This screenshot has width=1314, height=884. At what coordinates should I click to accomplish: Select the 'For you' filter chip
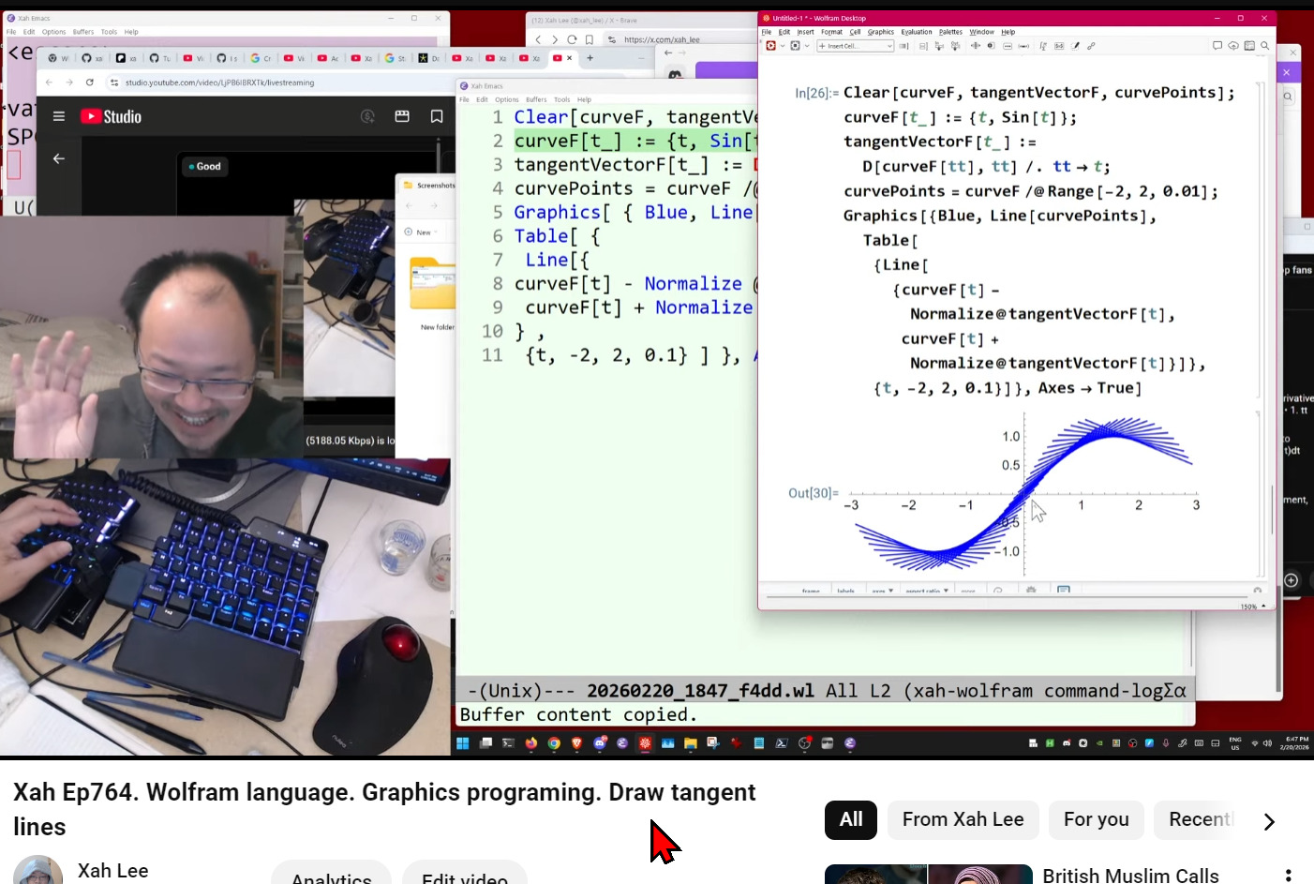point(1096,820)
